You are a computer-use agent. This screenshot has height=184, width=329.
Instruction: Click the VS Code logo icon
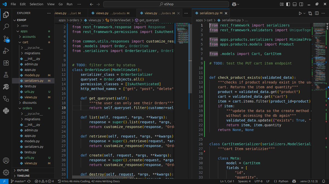[5, 4]
